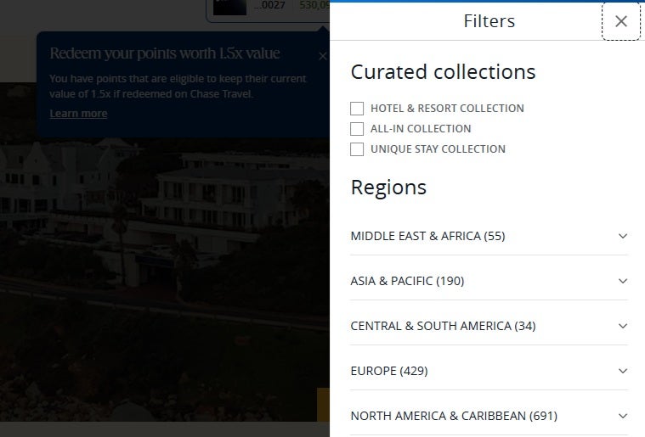Enable the All-In Collection checkbox
The width and height of the screenshot is (645, 437).
357,129
